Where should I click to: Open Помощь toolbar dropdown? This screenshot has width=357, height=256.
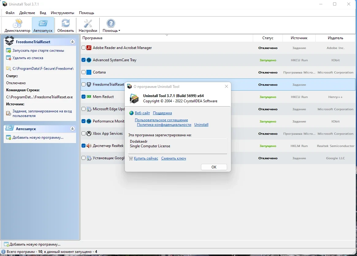coord(111,25)
